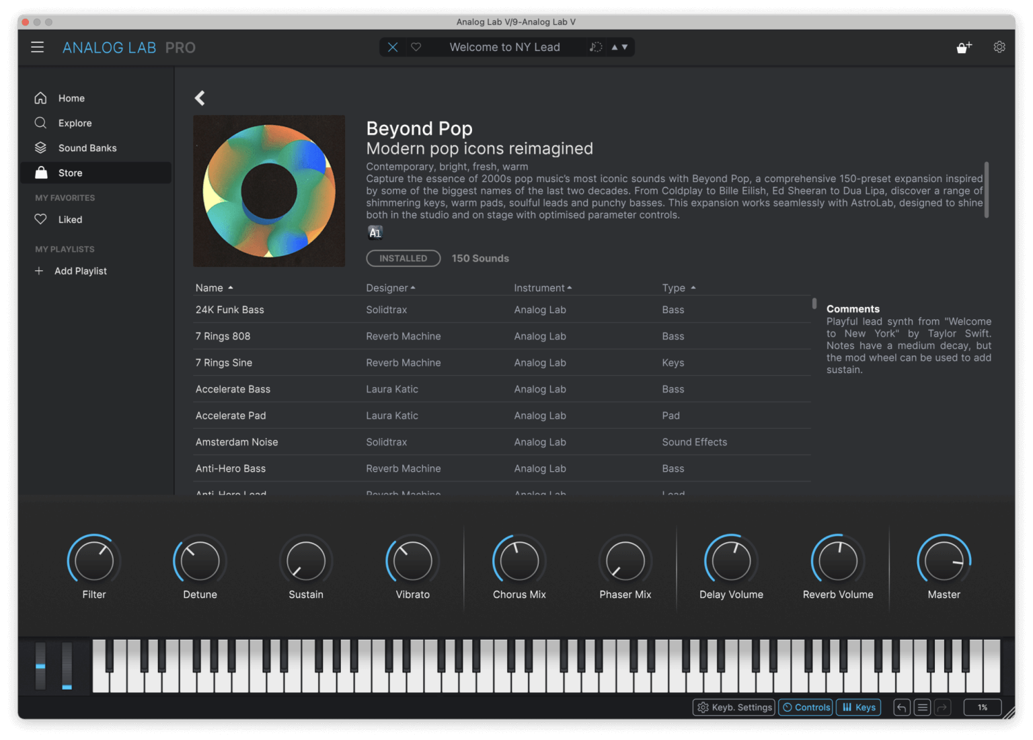The width and height of the screenshot is (1033, 740).
Task: Open the settings gear icon
Action: 999,47
